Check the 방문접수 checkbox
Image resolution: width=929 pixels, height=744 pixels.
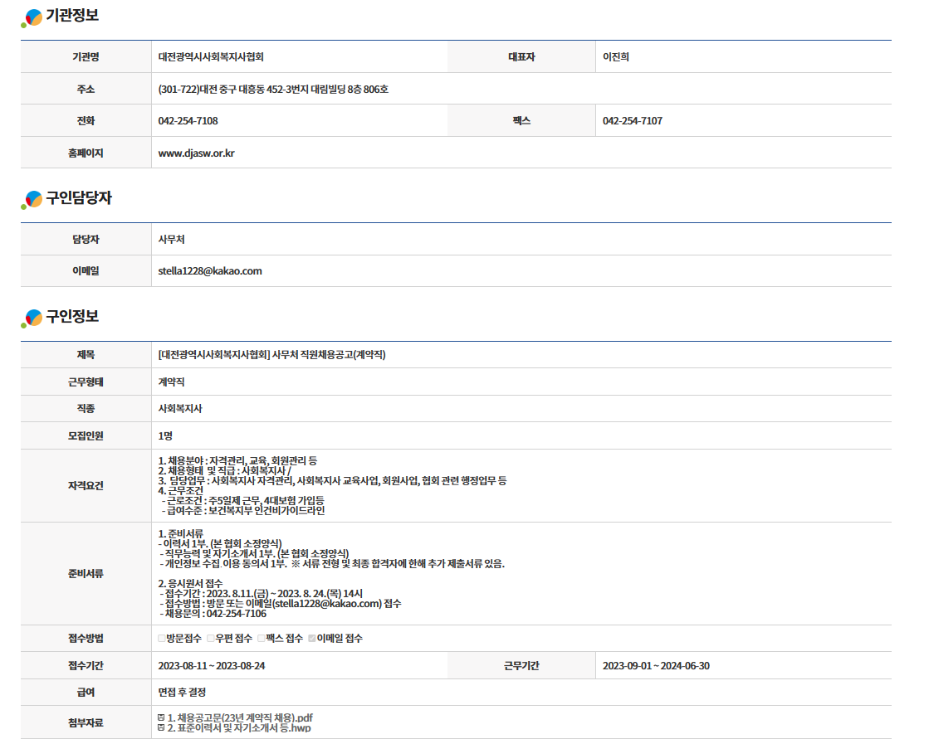point(162,639)
